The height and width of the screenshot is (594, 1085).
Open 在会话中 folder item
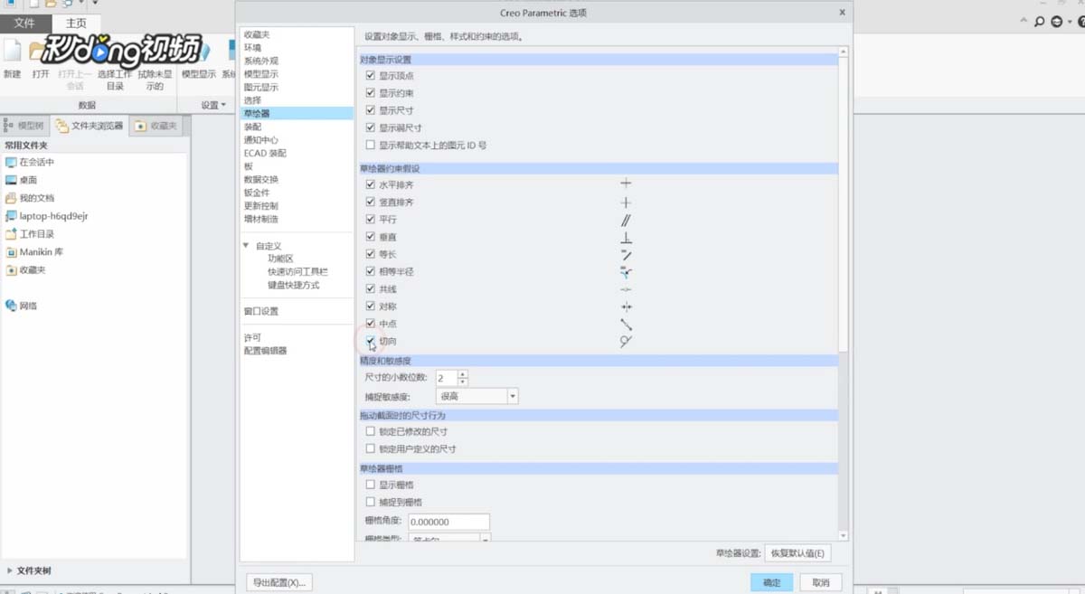[30, 162]
